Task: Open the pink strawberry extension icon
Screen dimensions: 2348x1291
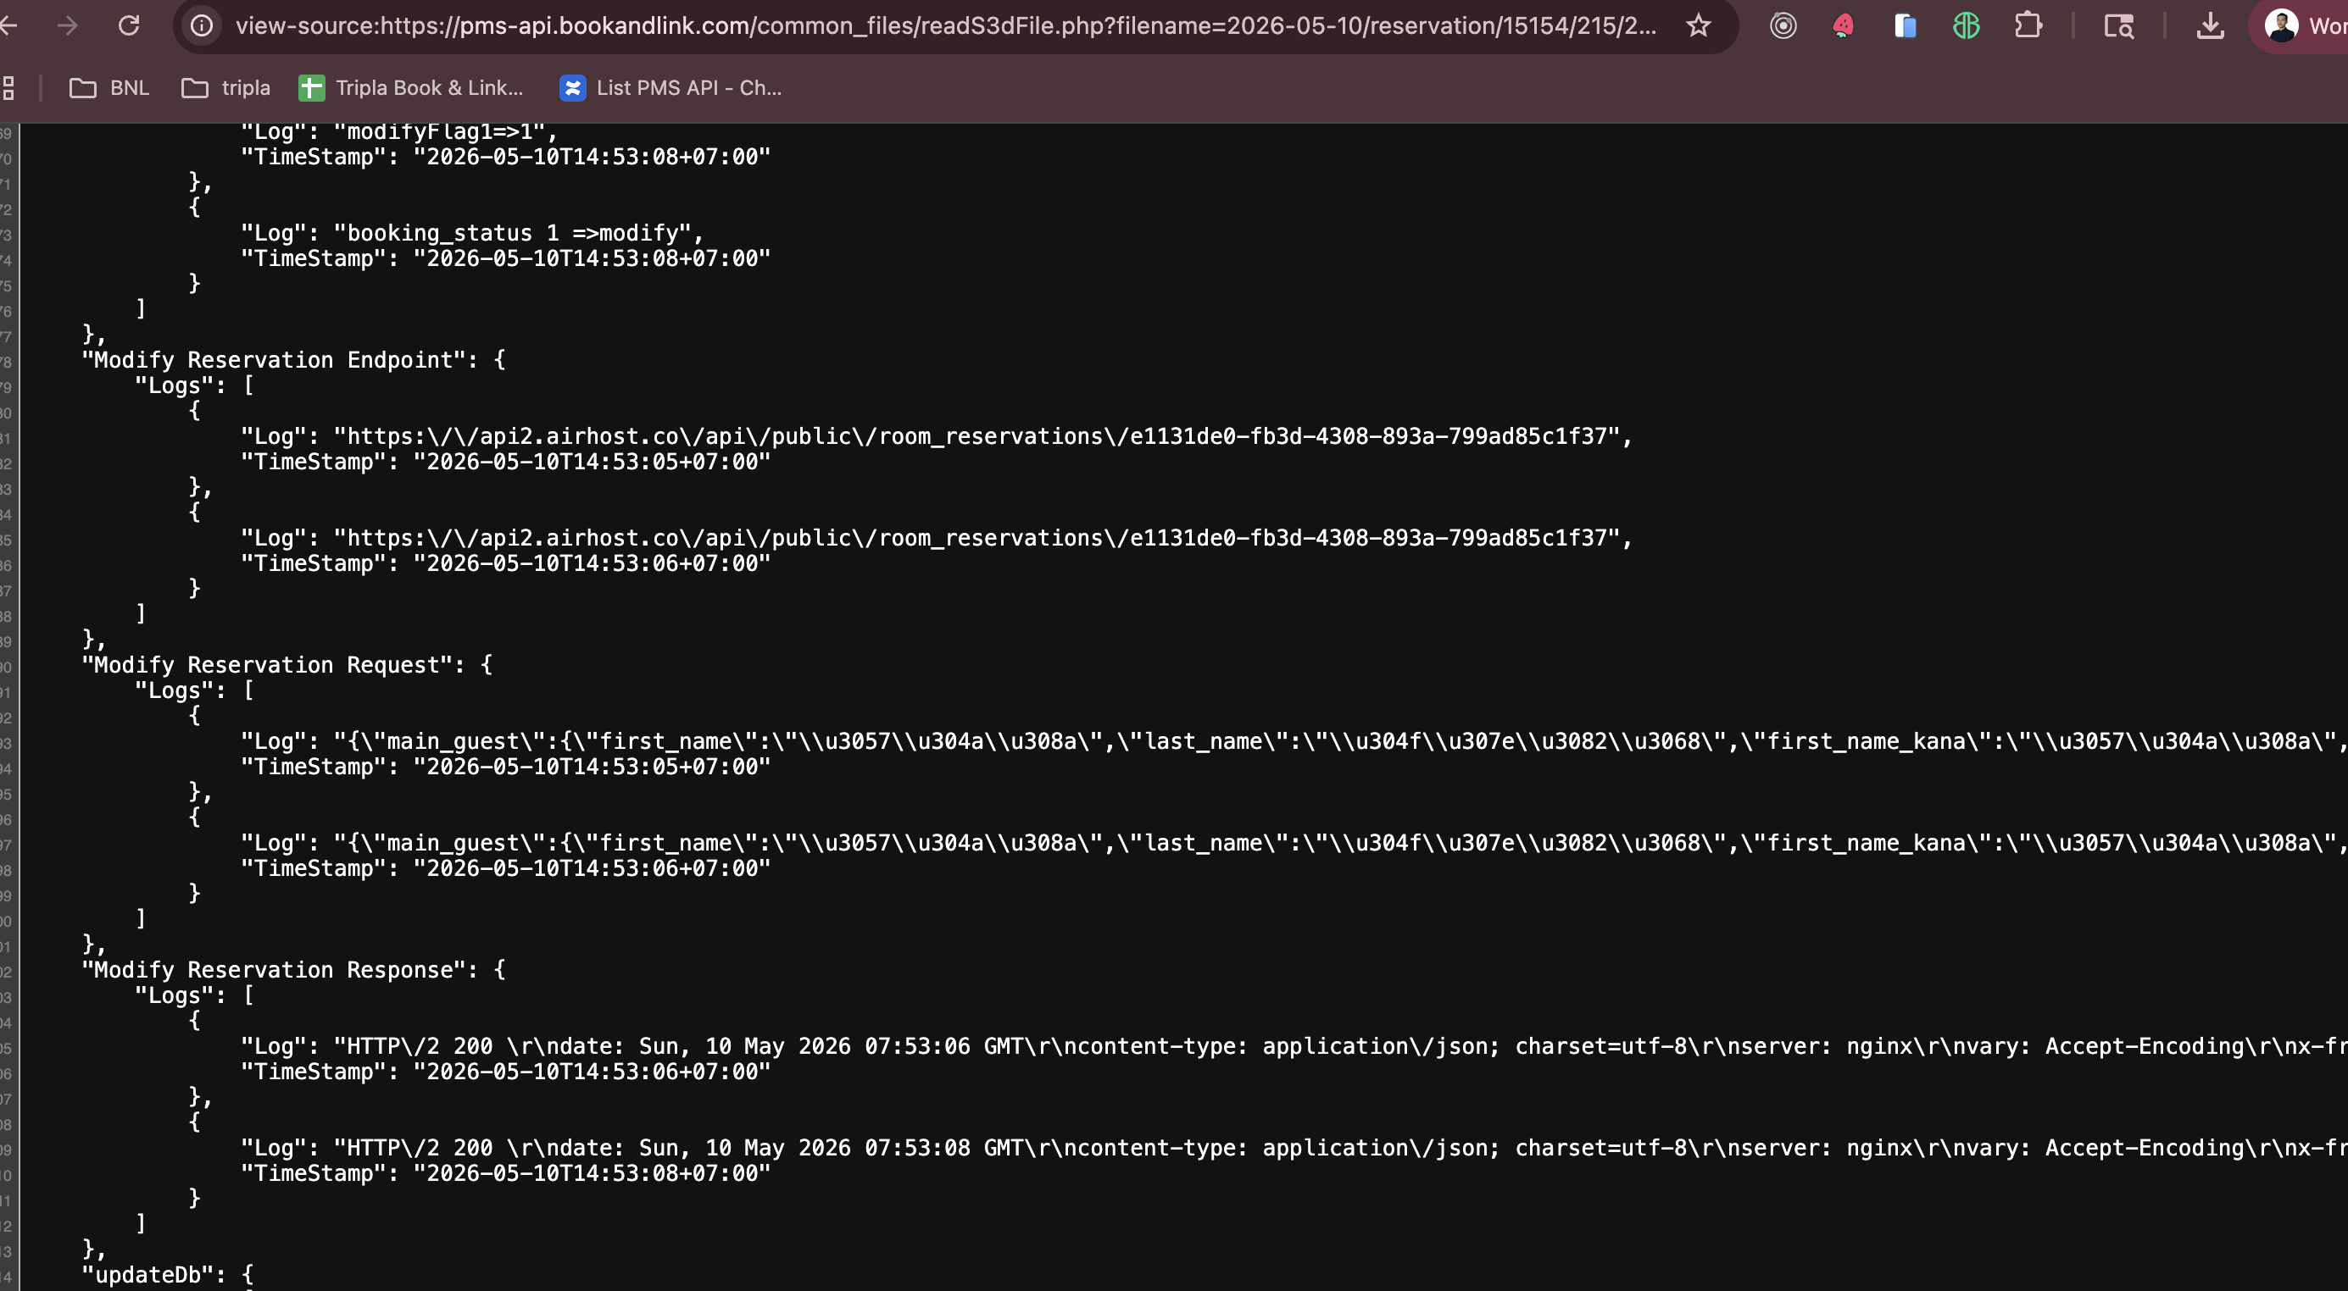Action: click(x=1843, y=25)
